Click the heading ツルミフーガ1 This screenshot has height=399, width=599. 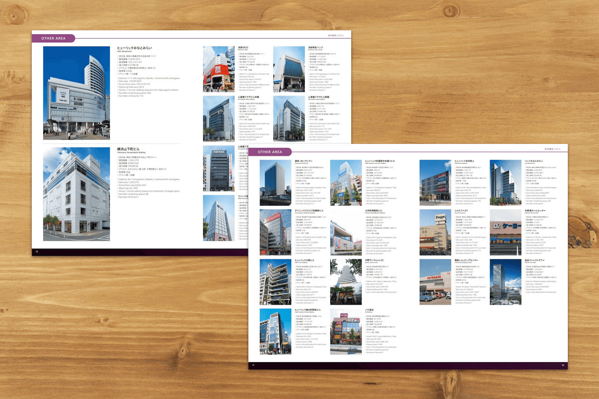tap(461, 210)
